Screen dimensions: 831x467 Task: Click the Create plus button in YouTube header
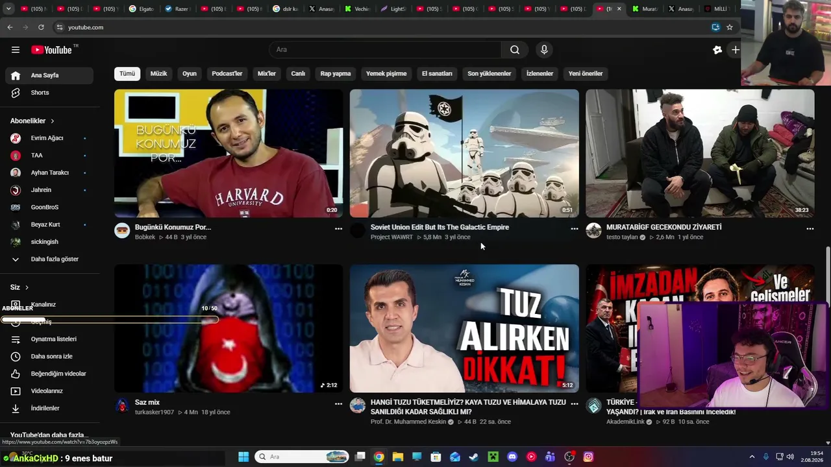pos(735,50)
